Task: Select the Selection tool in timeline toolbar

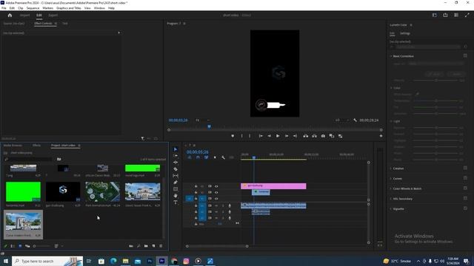Action: [176, 149]
